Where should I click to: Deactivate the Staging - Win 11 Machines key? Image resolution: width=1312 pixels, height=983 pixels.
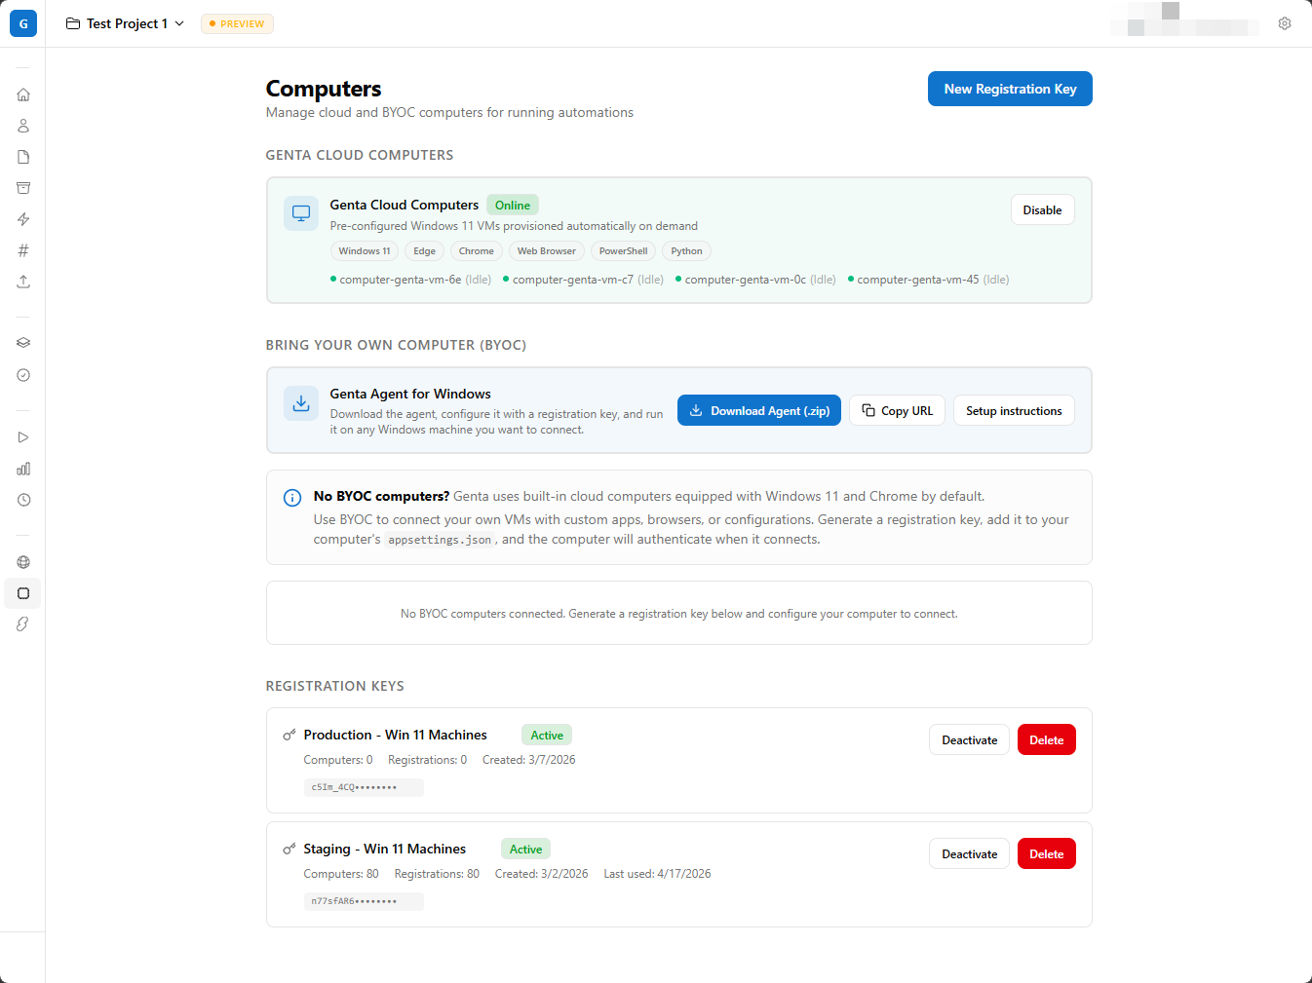coord(969,854)
